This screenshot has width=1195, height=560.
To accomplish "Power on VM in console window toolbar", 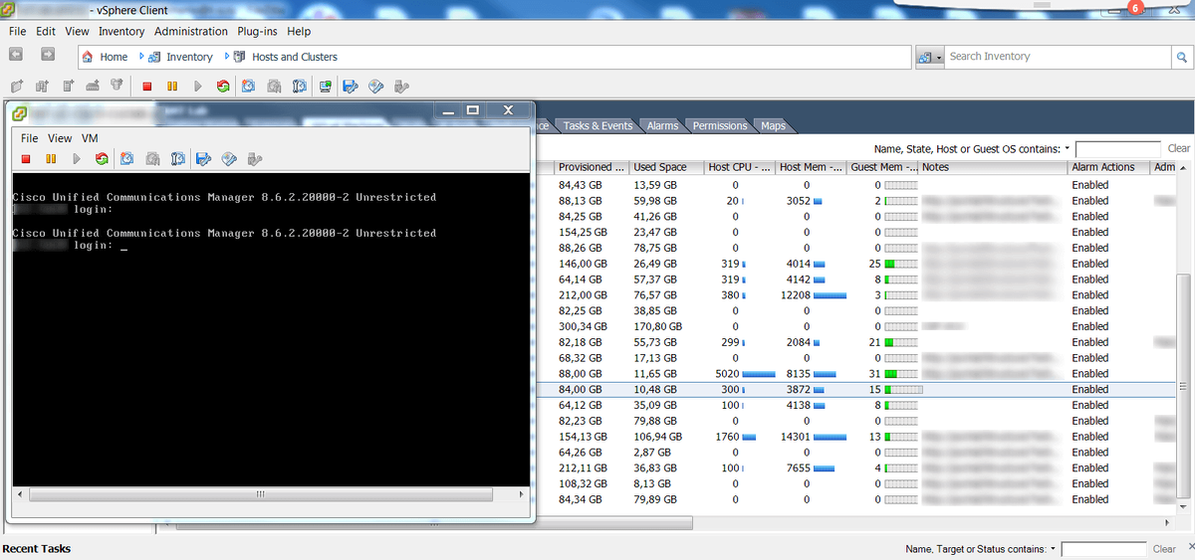I will [77, 158].
